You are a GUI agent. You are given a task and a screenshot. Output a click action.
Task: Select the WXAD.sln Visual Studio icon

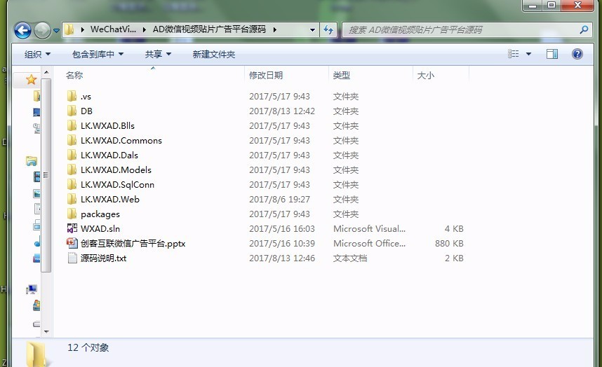coord(72,228)
